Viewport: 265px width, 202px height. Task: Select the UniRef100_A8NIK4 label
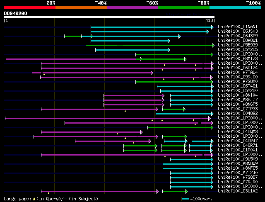tap(238, 95)
